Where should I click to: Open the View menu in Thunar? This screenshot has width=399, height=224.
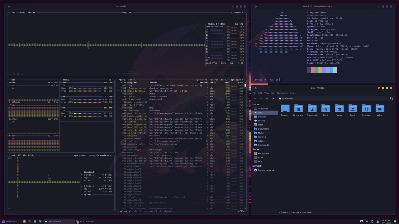tap(267, 93)
